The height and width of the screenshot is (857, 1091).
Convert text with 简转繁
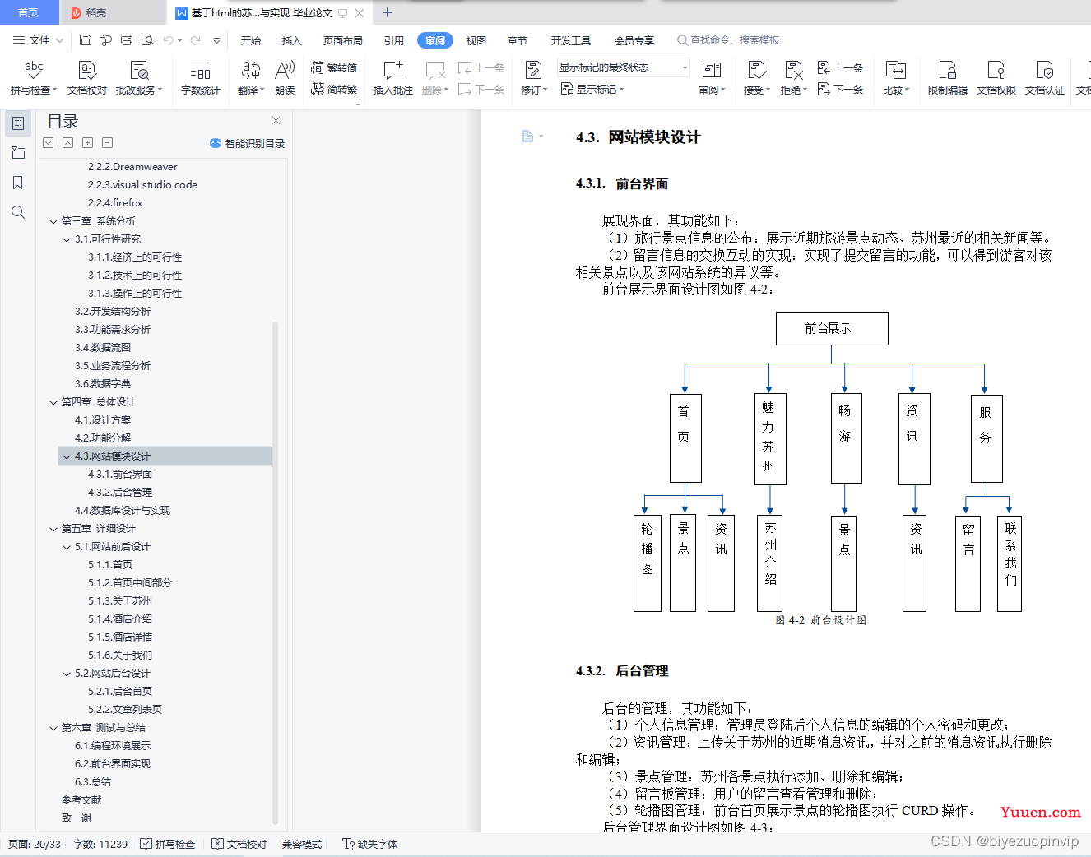tap(334, 89)
